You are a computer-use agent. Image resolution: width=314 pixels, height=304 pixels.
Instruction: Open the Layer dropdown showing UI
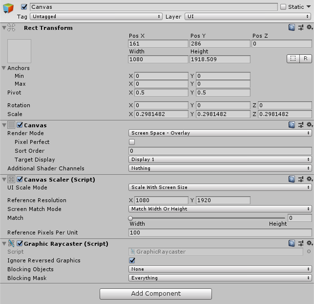point(248,17)
